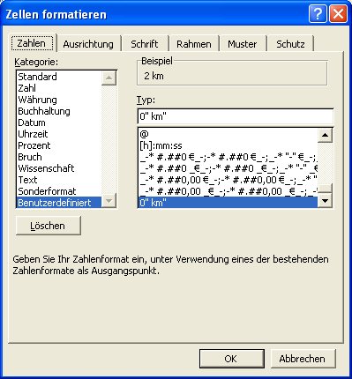Open the Schrift tab
The image size is (352, 379).
pos(145,44)
